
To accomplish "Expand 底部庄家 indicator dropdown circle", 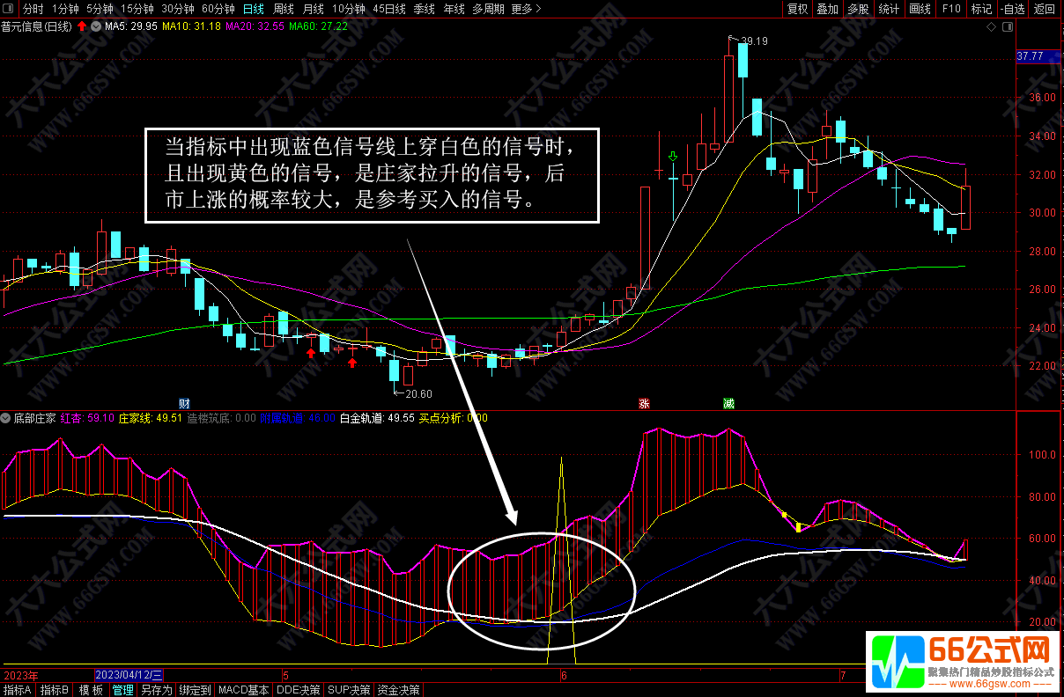I will pos(6,418).
